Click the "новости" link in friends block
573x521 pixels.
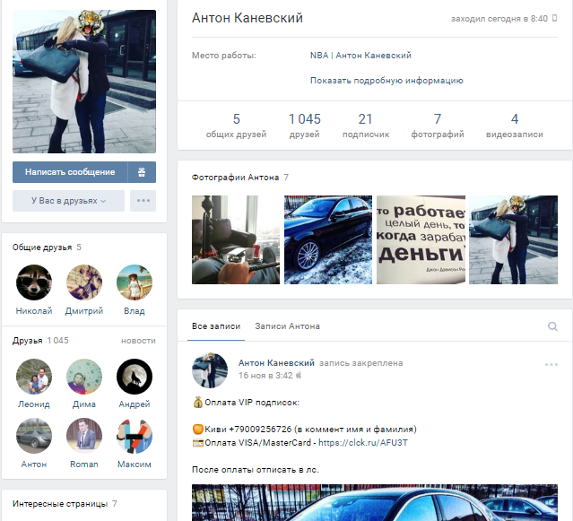pos(138,341)
